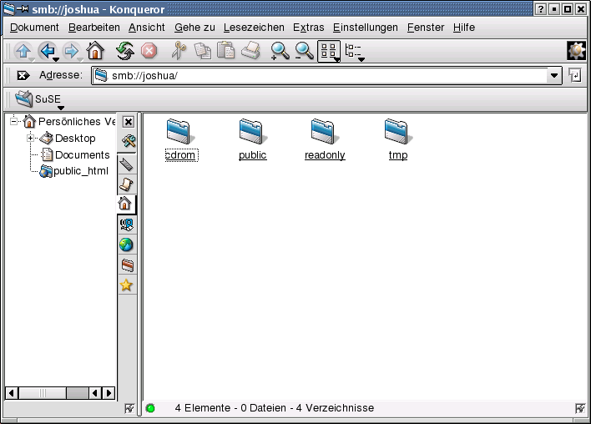Go up one directory level
Screen dimensions: 591x424
click(x=23, y=51)
